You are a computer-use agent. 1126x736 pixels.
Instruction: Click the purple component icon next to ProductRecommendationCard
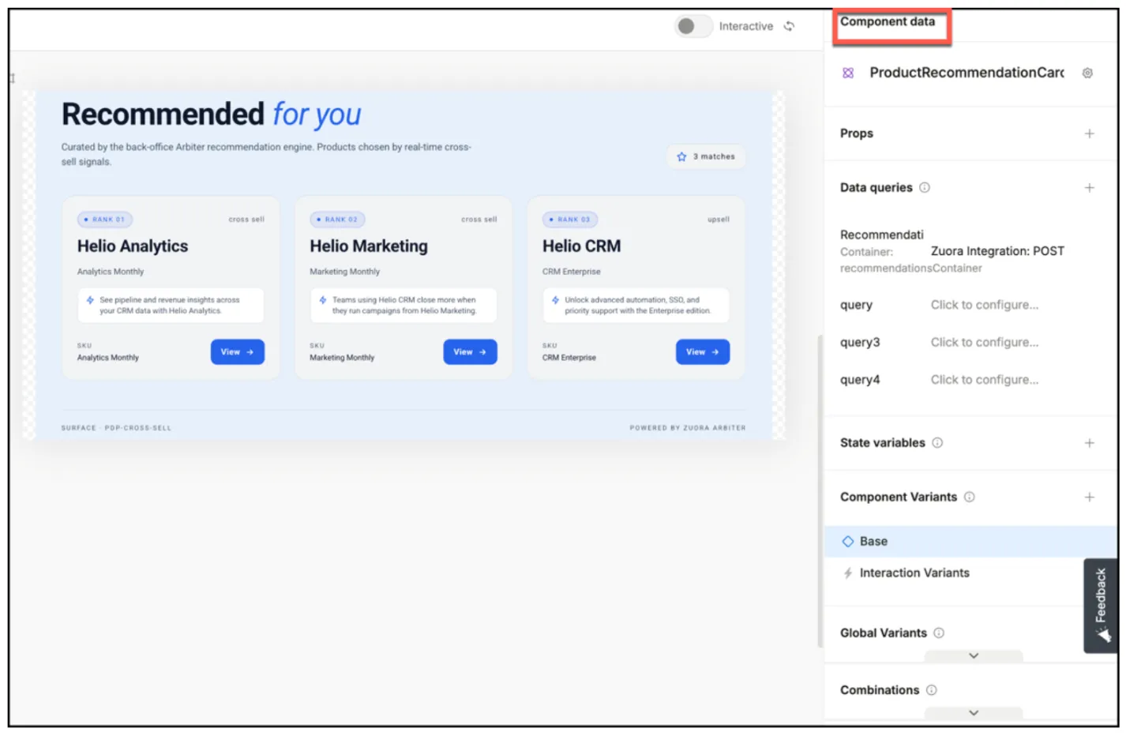click(848, 73)
